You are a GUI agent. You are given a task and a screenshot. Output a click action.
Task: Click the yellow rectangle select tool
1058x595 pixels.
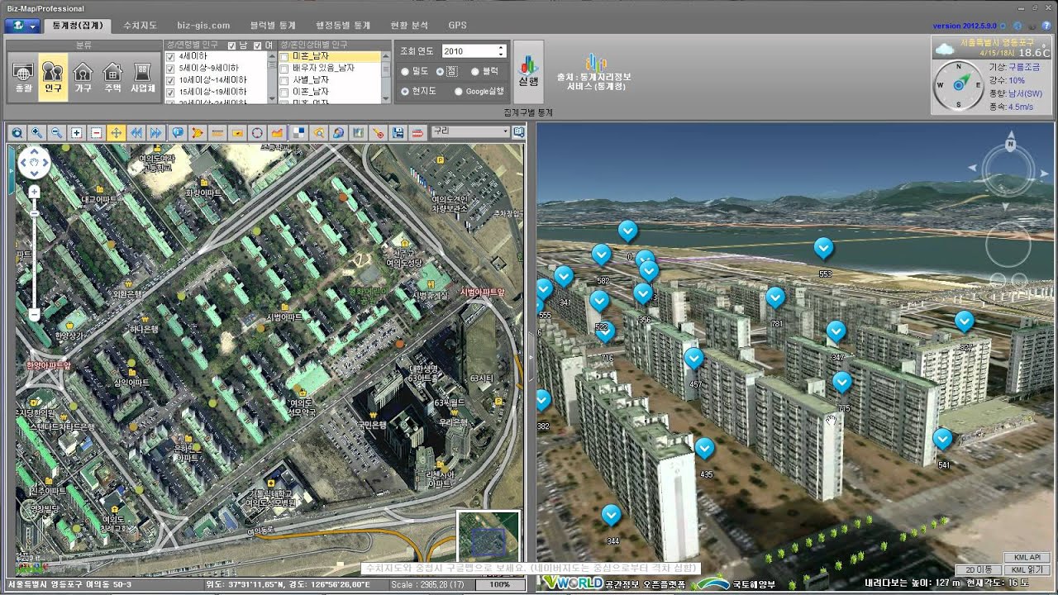pyautogui.click(x=236, y=132)
